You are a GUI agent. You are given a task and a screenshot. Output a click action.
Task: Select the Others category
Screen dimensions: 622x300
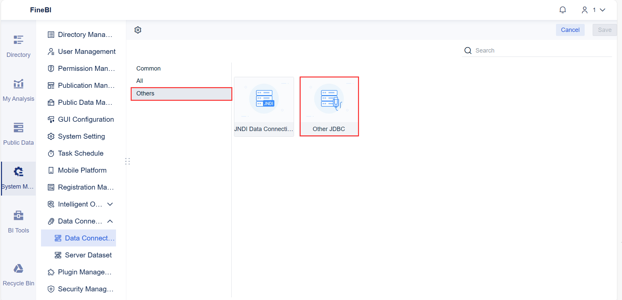tap(145, 93)
